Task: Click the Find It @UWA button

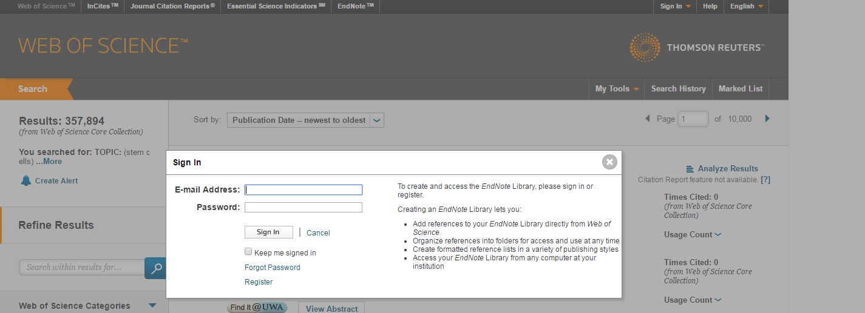Action: click(x=257, y=307)
